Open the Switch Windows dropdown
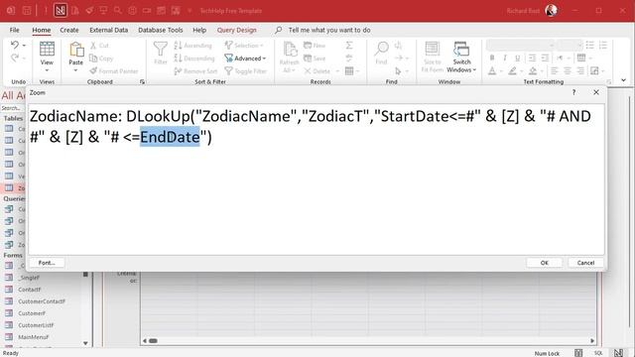This screenshot has width=635, height=357. click(x=461, y=58)
